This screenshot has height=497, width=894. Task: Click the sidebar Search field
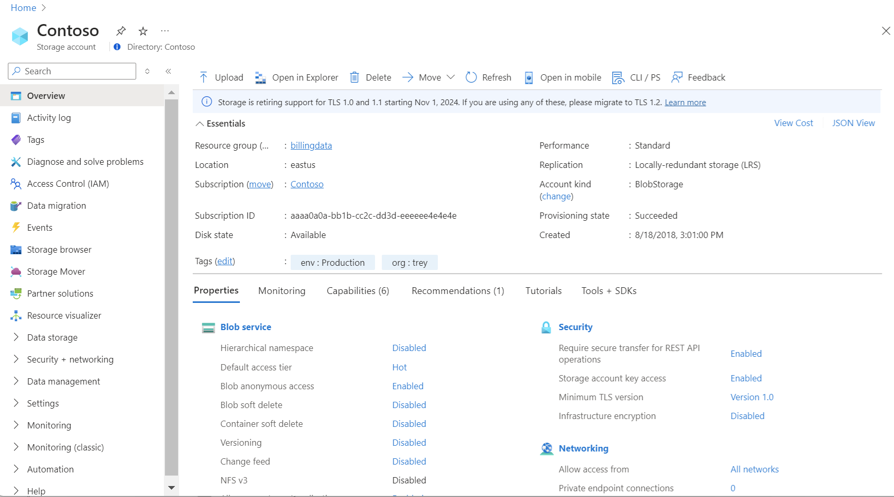point(72,71)
